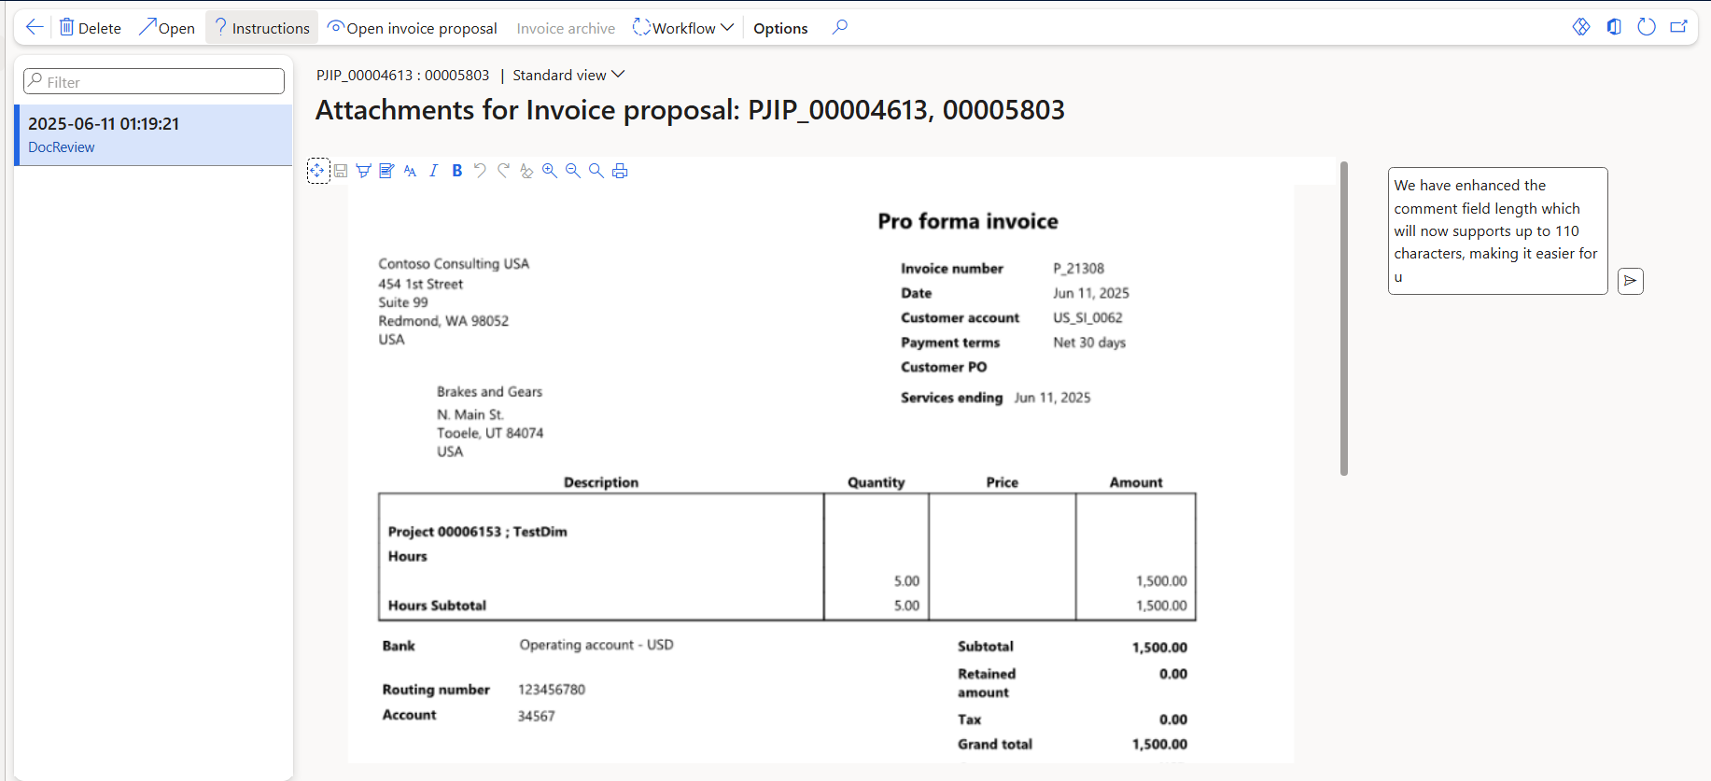Click the zoom out magnifier icon

573,171
